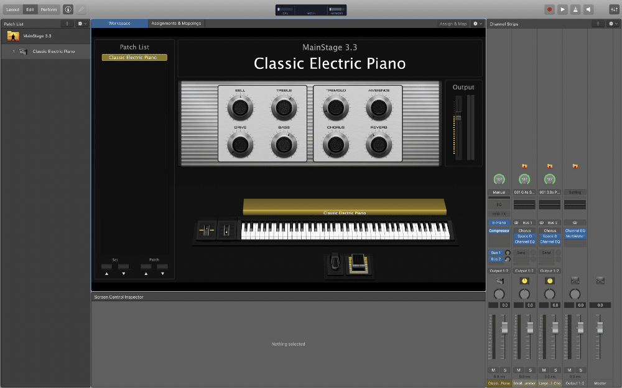This screenshot has width=622, height=388.
Task: Click the master mute speaker icon
Action: coord(588,9)
